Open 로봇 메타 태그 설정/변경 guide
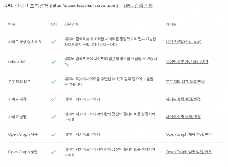Viewport: 228px width, 167px height. 185,81
